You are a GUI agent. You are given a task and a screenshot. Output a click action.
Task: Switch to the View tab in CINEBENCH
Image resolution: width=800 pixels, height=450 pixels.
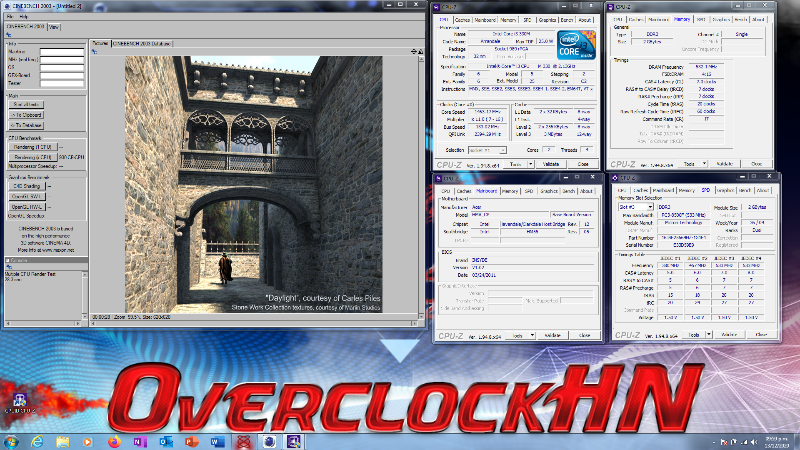pyautogui.click(x=54, y=27)
